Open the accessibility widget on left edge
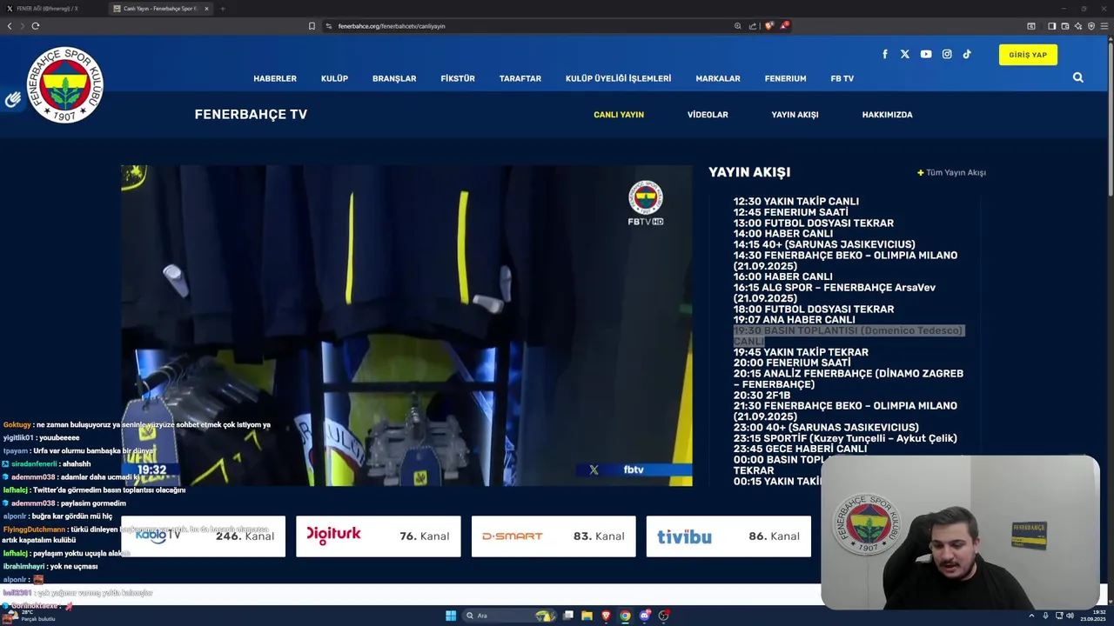The image size is (1114, 626). tap(12, 100)
